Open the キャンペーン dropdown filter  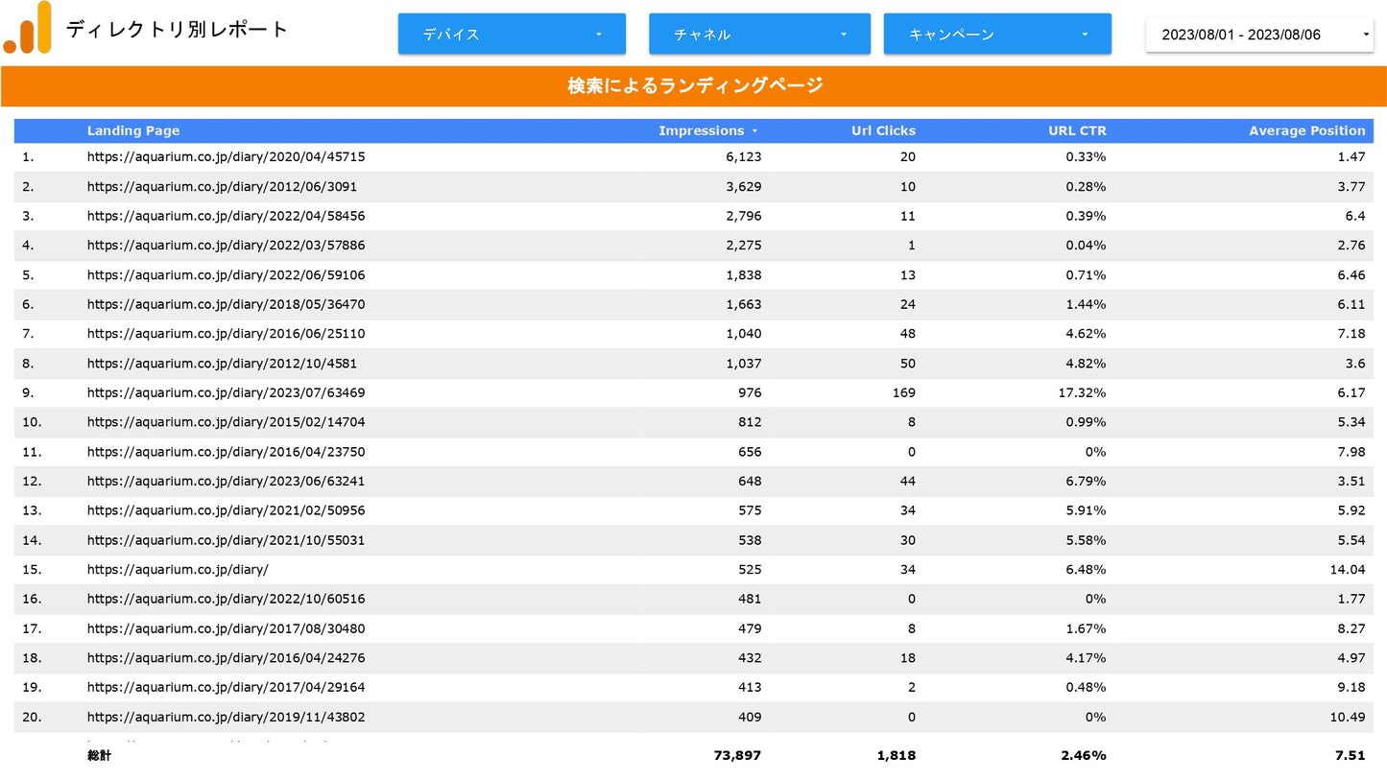click(997, 34)
